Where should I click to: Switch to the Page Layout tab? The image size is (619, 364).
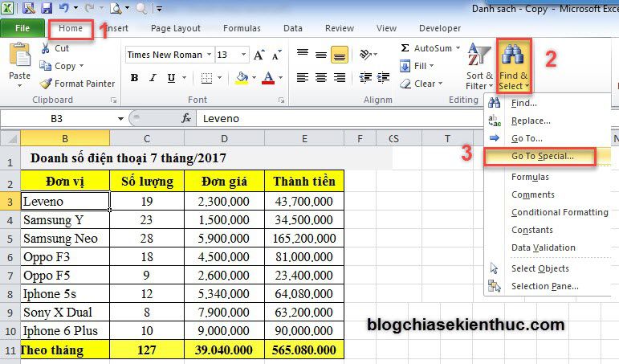(x=176, y=28)
